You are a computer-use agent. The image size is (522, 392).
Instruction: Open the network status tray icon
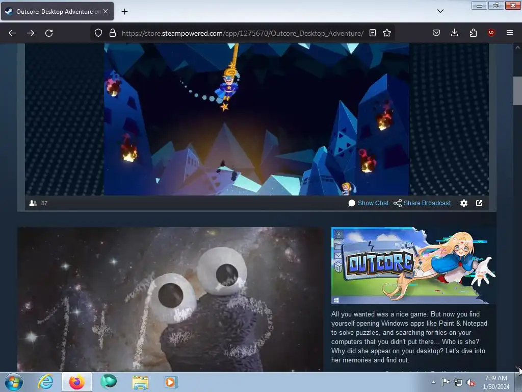pos(458,382)
